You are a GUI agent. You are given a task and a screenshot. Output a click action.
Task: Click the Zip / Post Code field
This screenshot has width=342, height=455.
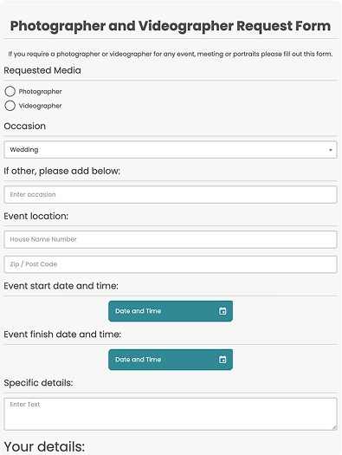pos(171,264)
